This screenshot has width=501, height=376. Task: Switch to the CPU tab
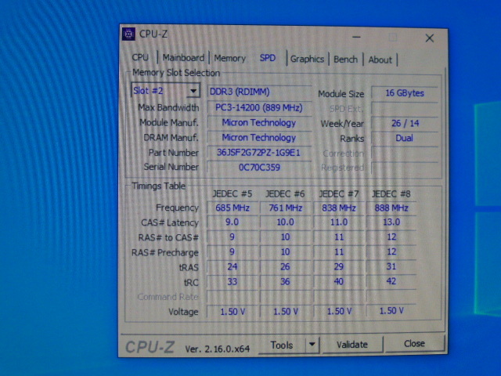(x=140, y=57)
